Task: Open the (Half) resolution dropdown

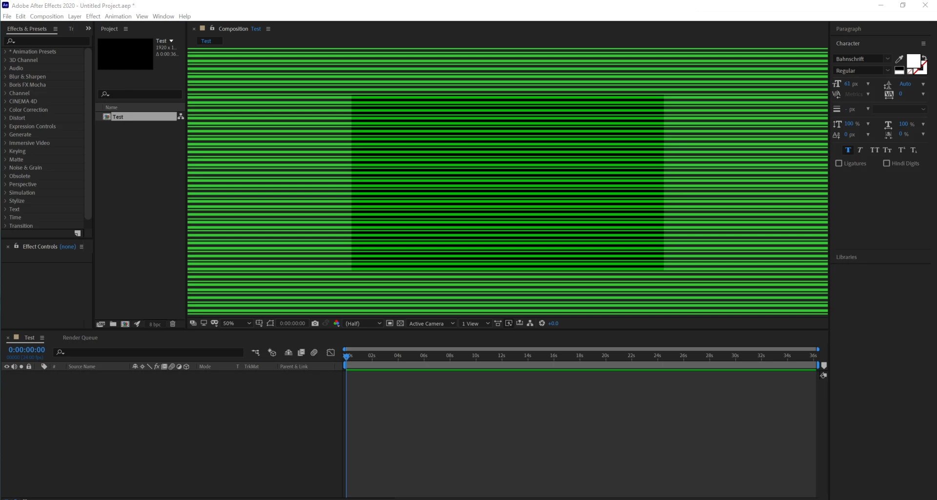Action: click(363, 323)
